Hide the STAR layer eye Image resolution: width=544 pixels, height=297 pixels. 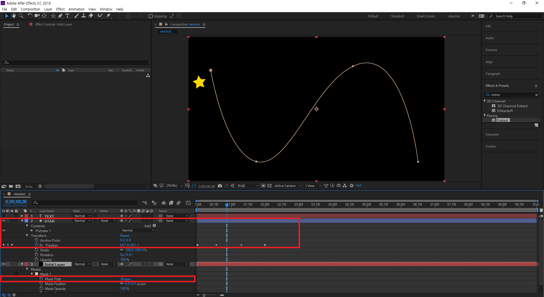tap(4, 221)
